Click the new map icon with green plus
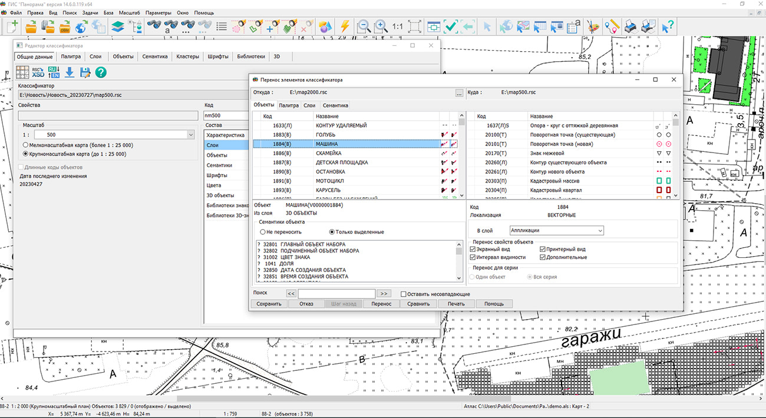This screenshot has height=418, width=766. [x=12, y=26]
